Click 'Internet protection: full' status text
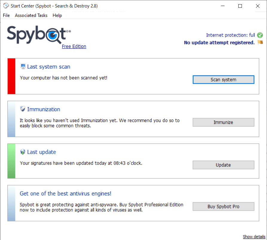267x240 pixels. (231, 35)
